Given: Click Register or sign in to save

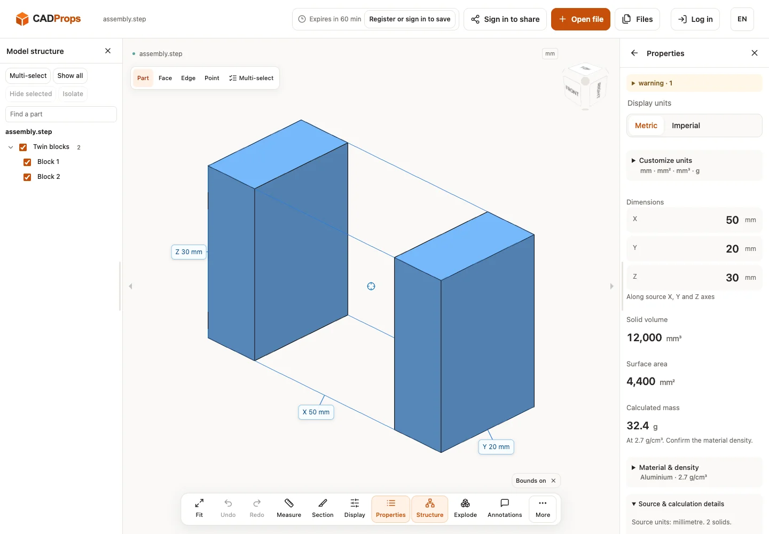Looking at the screenshot, I should [410, 19].
